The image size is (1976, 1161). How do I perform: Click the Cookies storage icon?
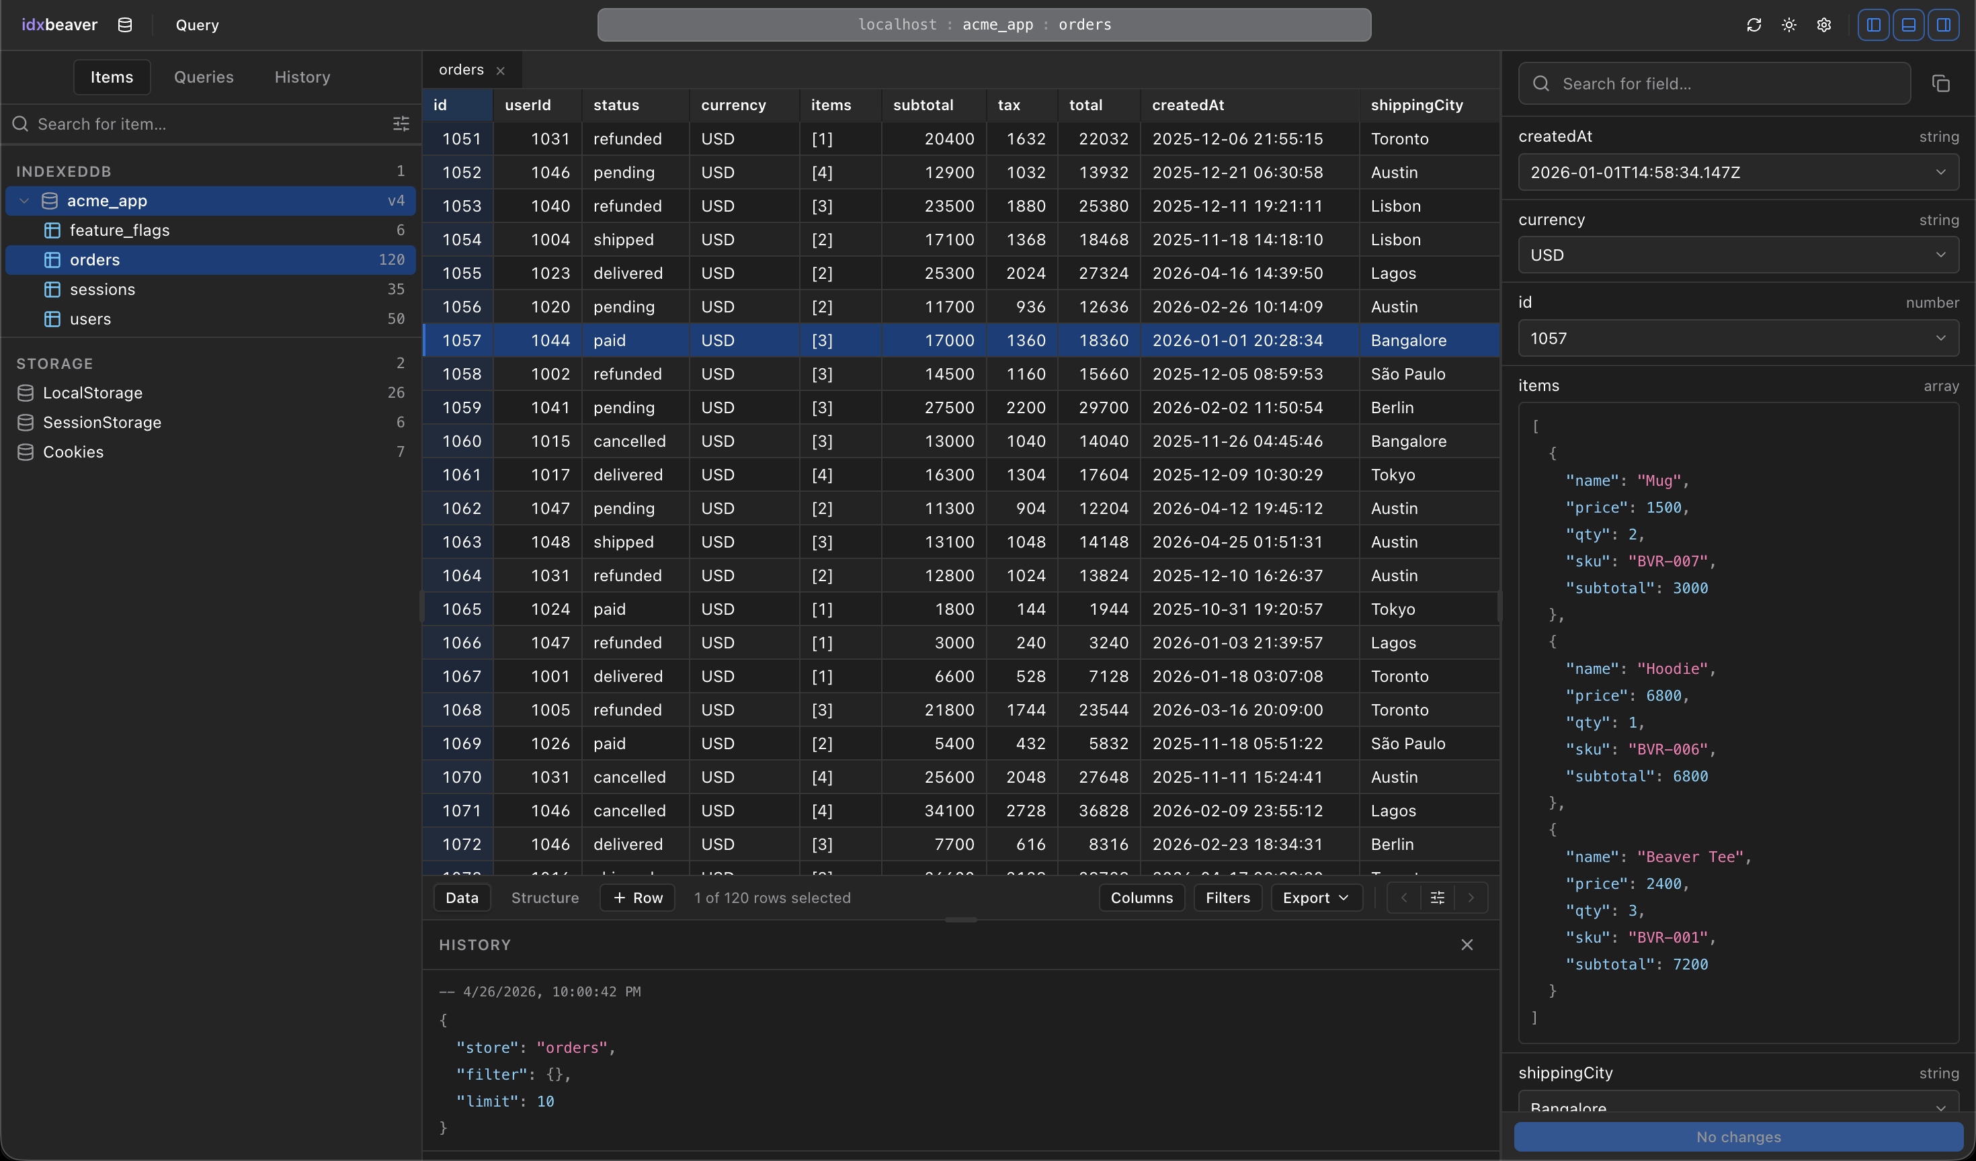coord(25,452)
